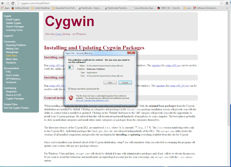This screenshot has height=167, width=231.
Task: Click the Cygwin heading in the sidebar
Action: click(8, 16)
